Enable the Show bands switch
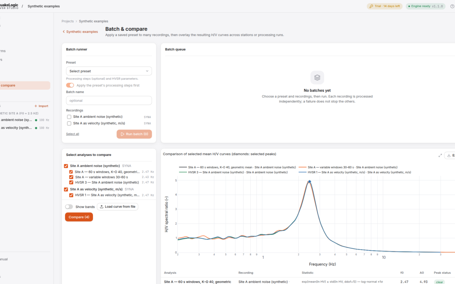Viewport: 455px width, 284px height. 69,207
